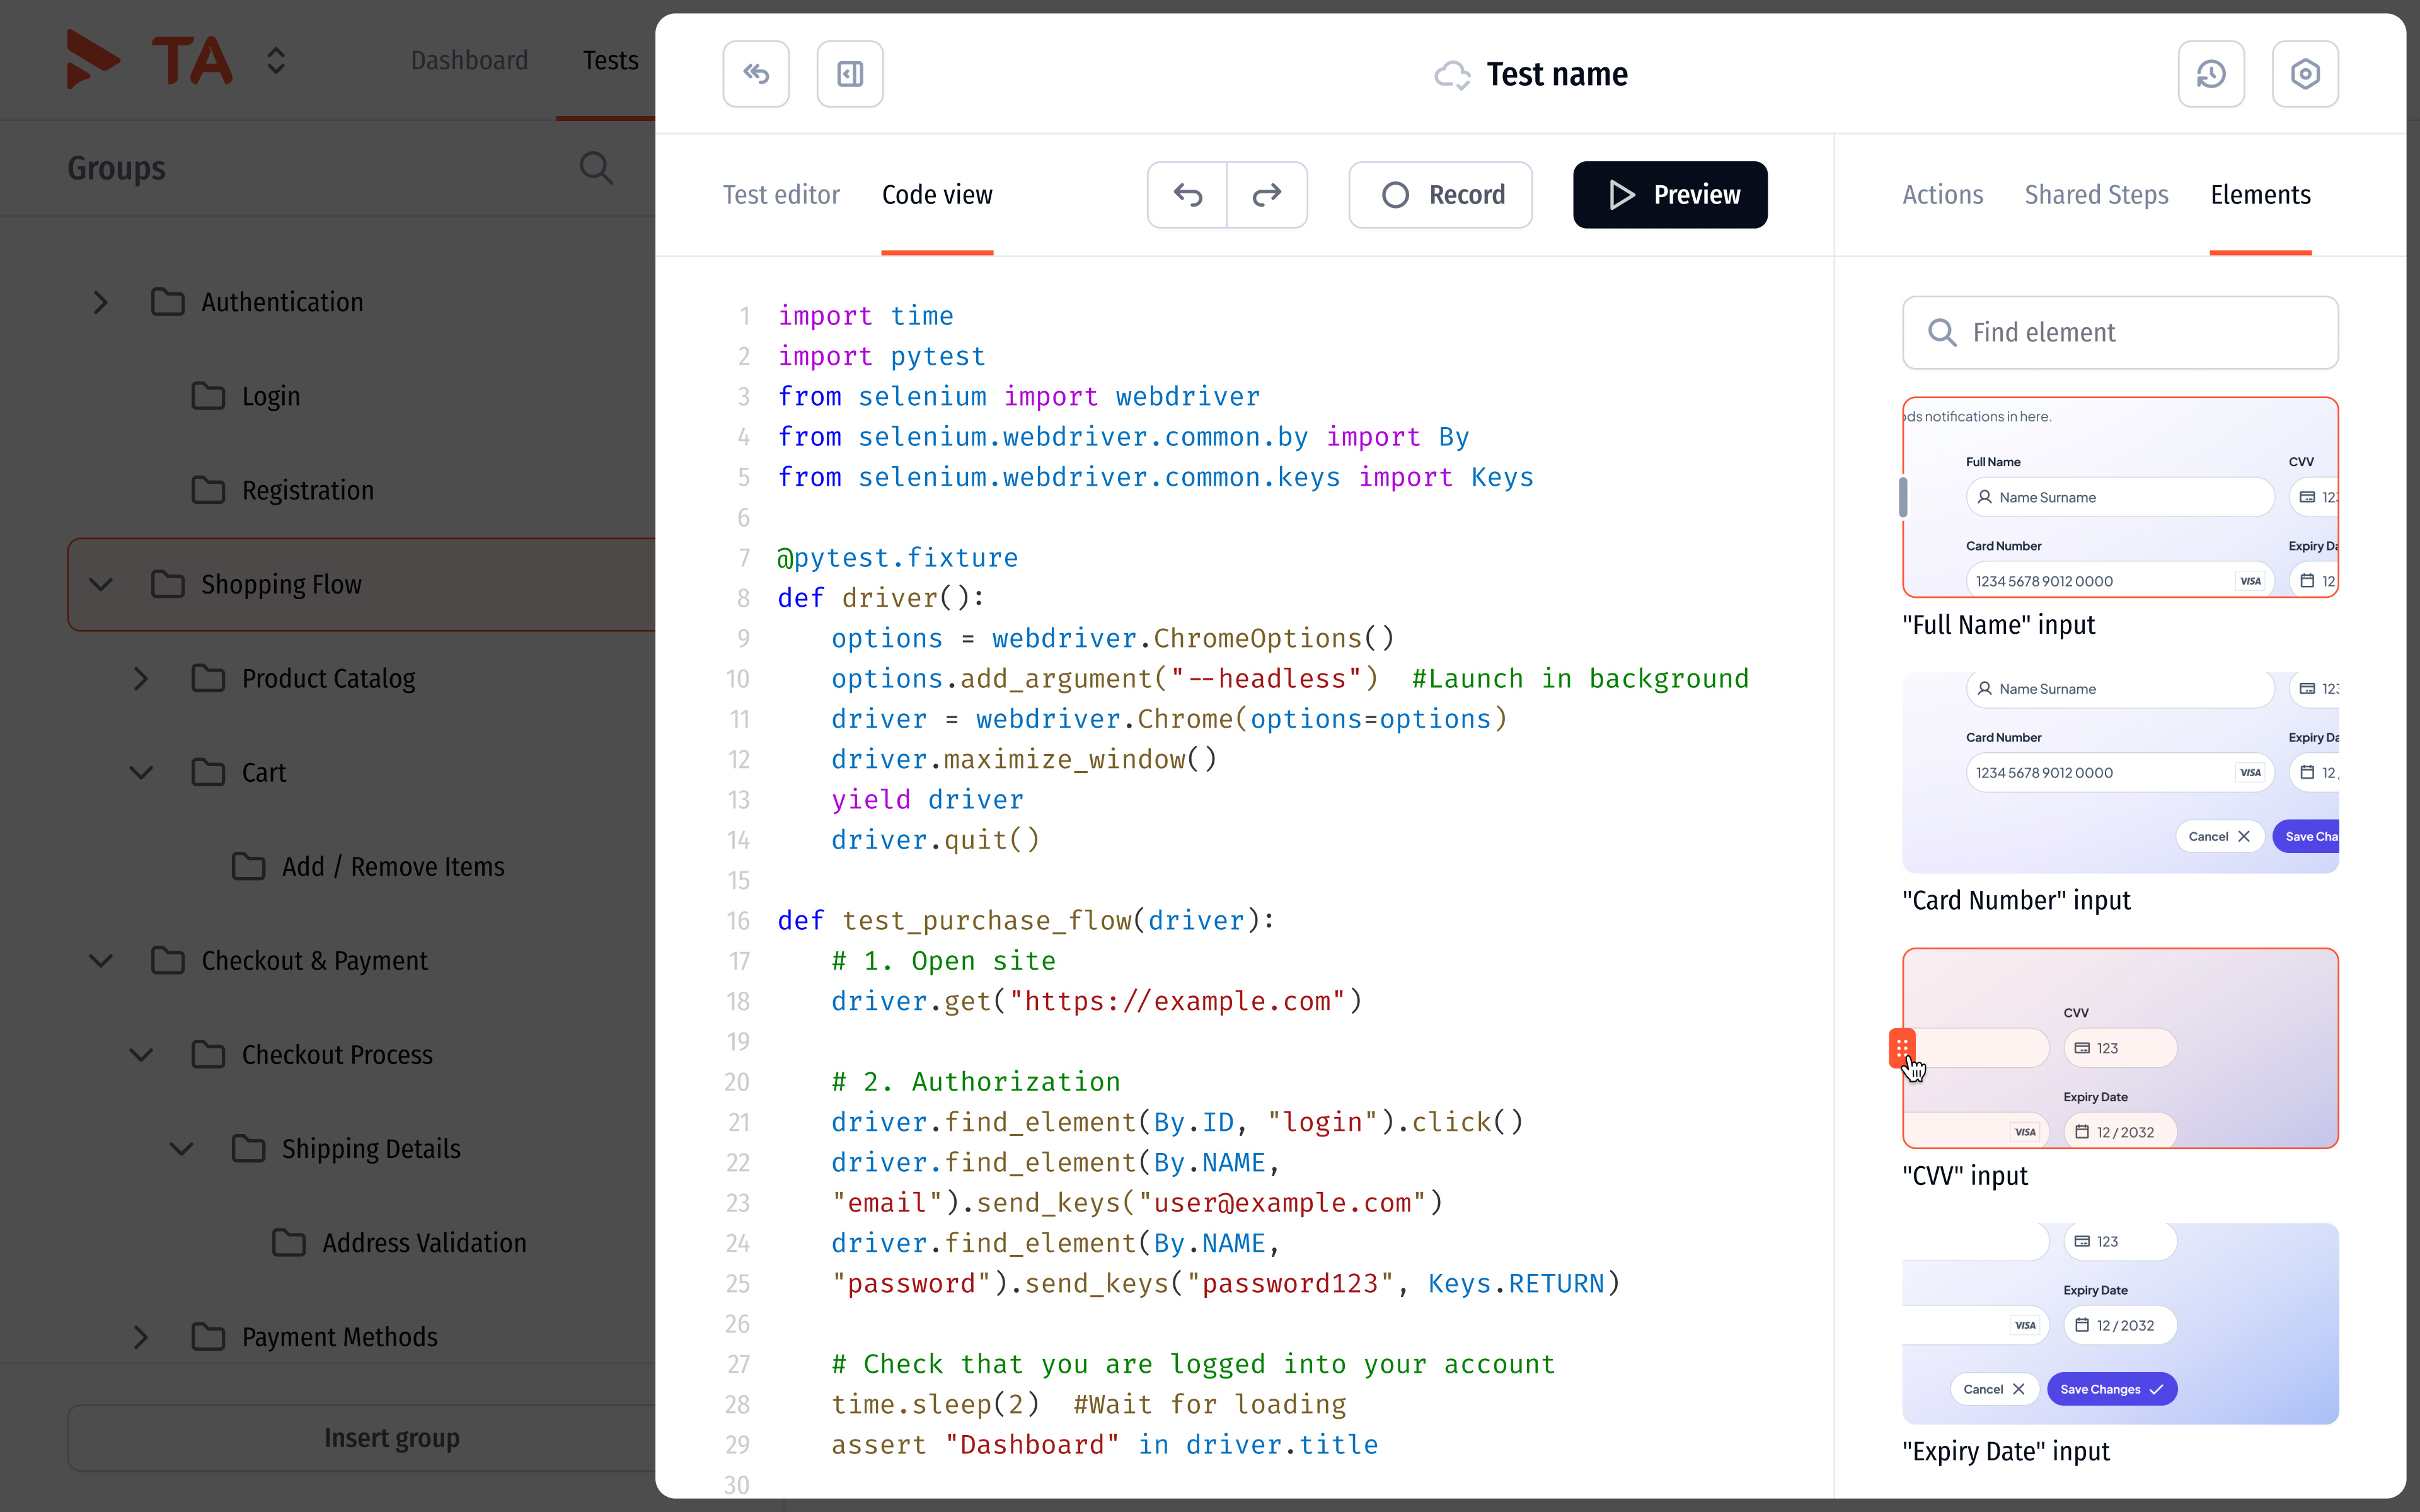This screenshot has width=2420, height=1512.
Task: Click the Test name title
Action: point(1557,74)
